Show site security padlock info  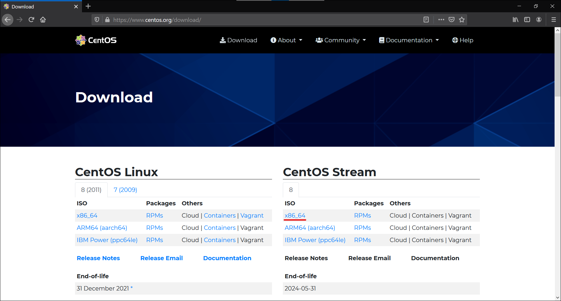coord(107,20)
